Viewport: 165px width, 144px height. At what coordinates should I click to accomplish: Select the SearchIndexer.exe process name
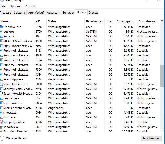coord(15,84)
